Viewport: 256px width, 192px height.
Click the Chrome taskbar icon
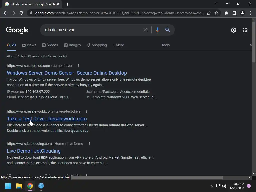(x=30, y=186)
